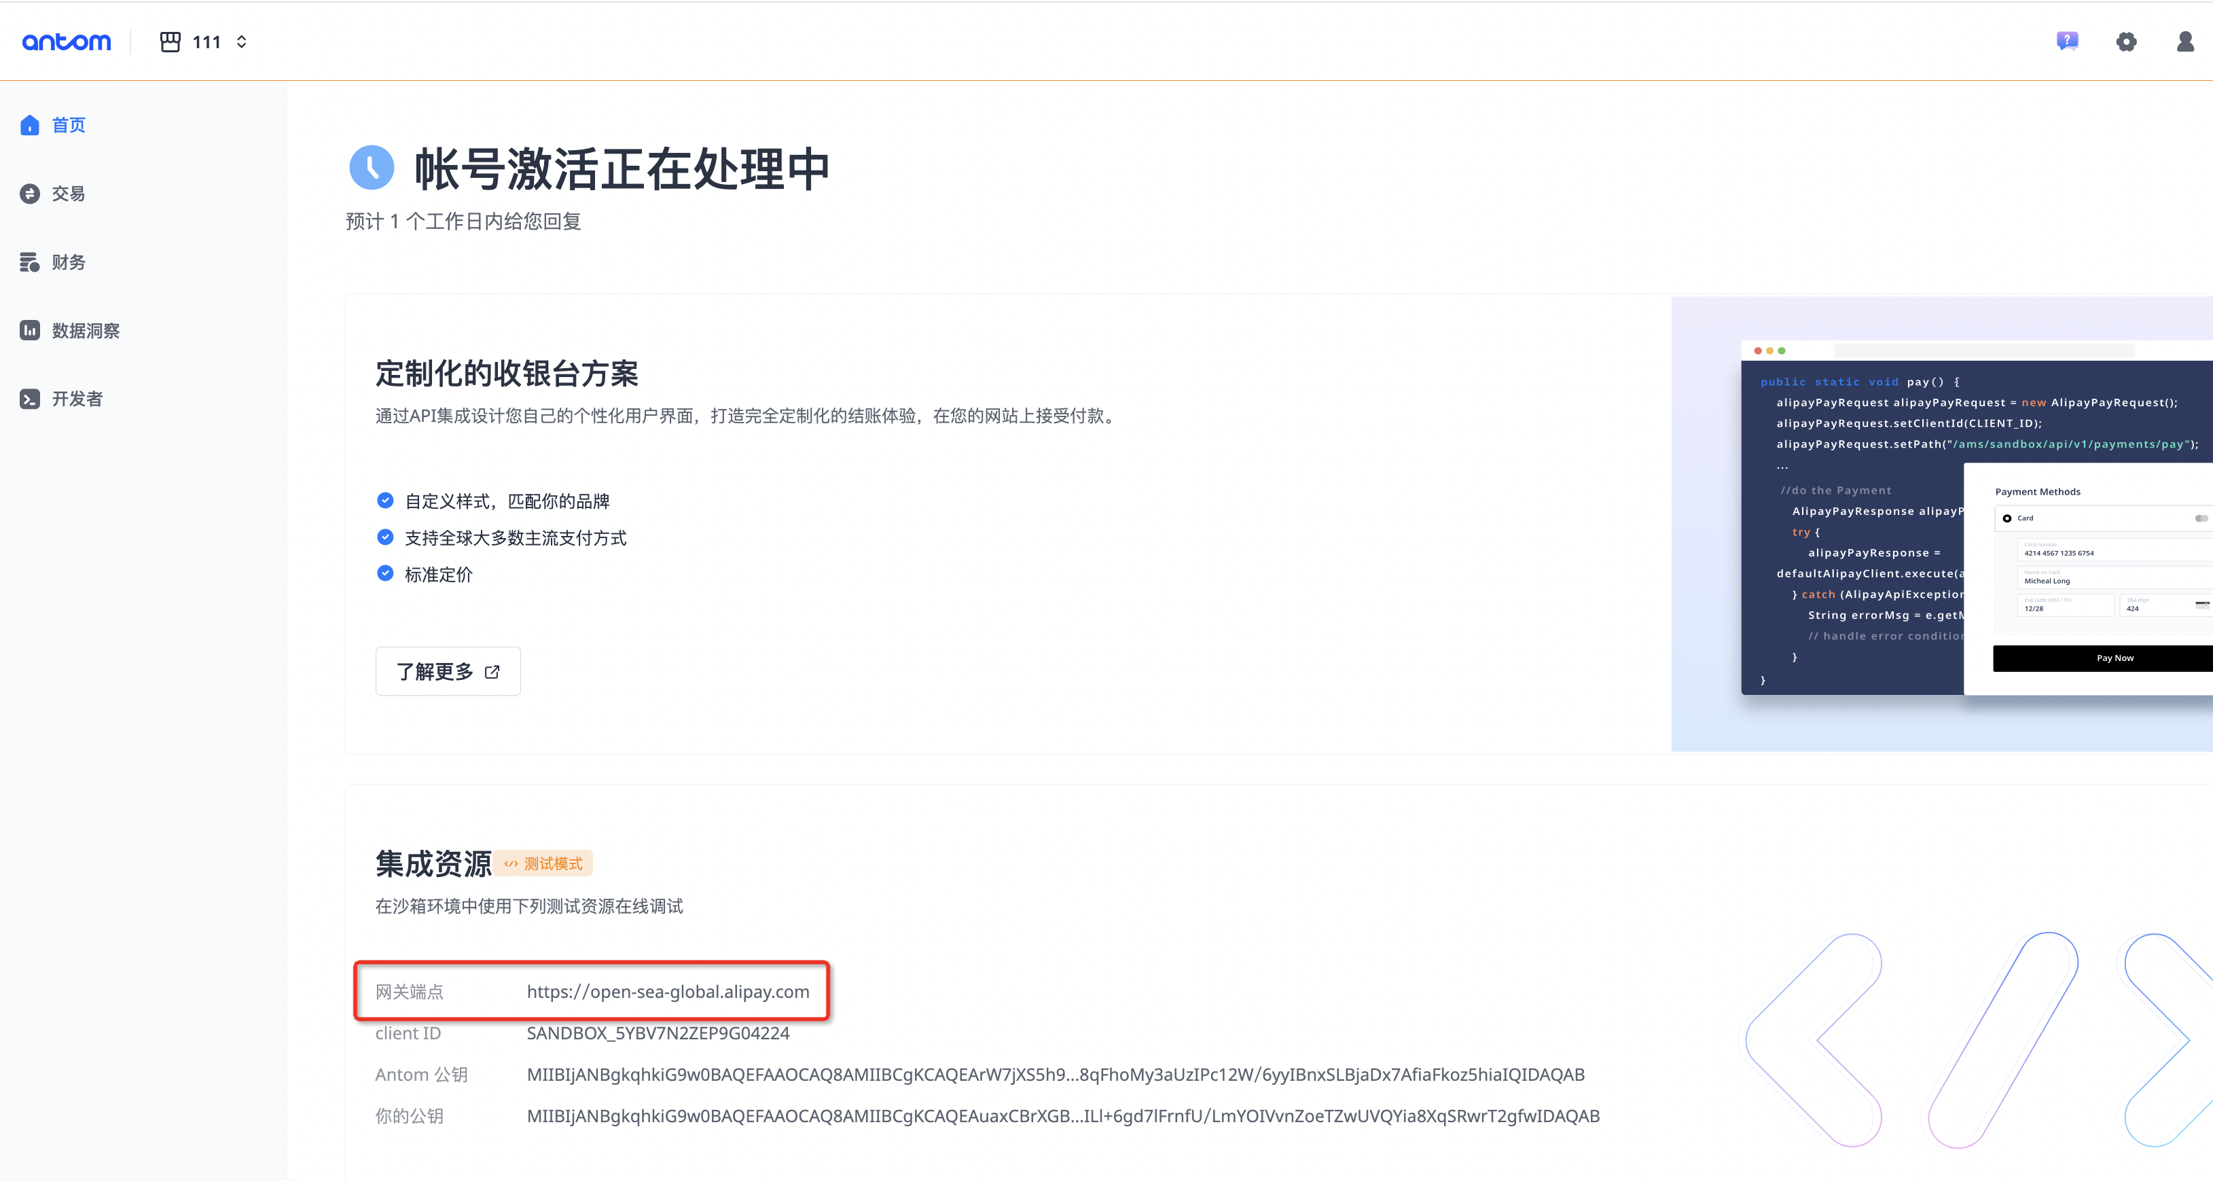Click the Antom logo
This screenshot has height=1182, width=2213.
[x=66, y=42]
